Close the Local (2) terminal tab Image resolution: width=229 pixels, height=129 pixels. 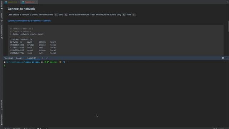pos(38,58)
